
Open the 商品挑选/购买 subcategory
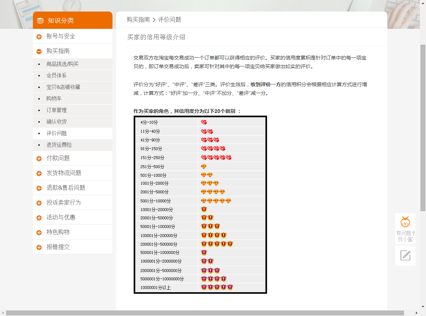pos(63,64)
